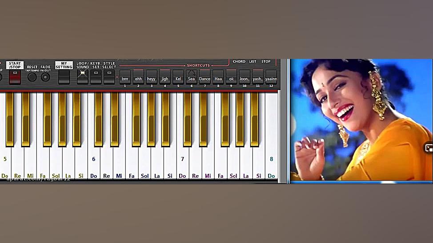Play gold sharp key between Fa5 and Sol5
This screenshot has height=243, width=433.
[x=47, y=119]
